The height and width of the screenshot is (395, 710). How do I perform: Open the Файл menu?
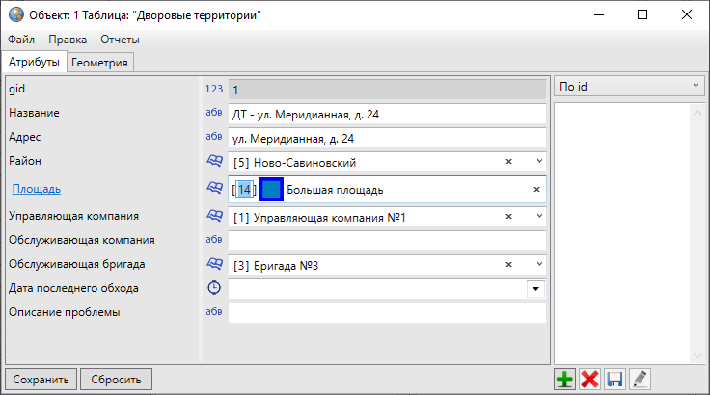(21, 39)
